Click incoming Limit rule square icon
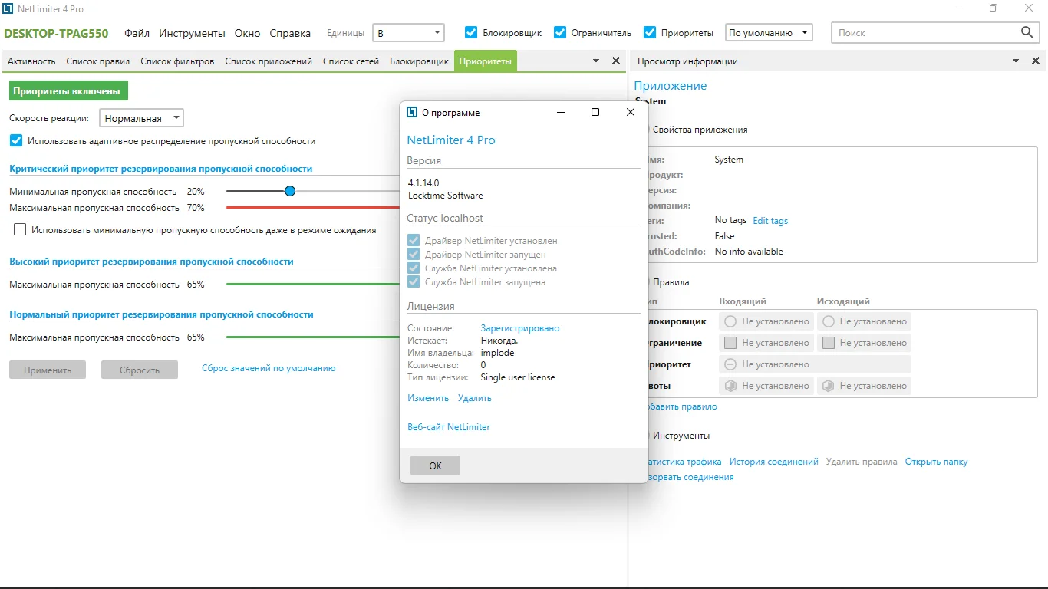 pos(730,343)
